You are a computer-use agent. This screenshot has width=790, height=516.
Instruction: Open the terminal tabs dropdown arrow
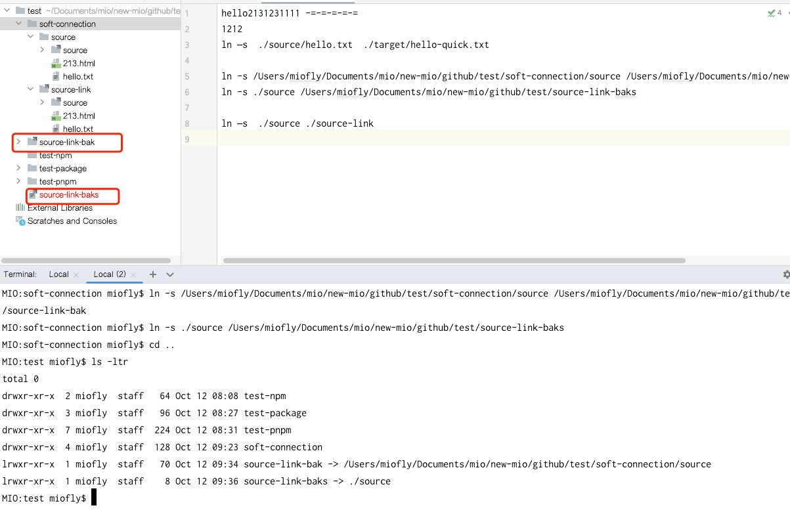coord(170,274)
